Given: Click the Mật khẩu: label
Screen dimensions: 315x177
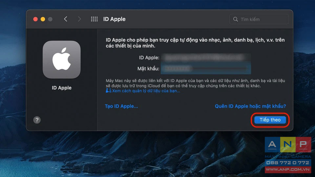Looking at the screenshot, I should (x=148, y=69).
